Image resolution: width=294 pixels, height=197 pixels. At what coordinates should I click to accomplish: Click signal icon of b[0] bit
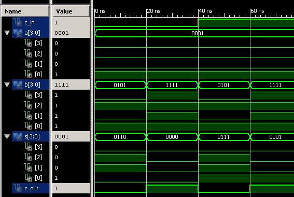click(29, 126)
